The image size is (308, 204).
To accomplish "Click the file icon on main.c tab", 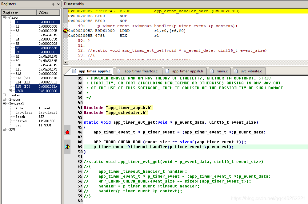I will (x=212, y=71).
